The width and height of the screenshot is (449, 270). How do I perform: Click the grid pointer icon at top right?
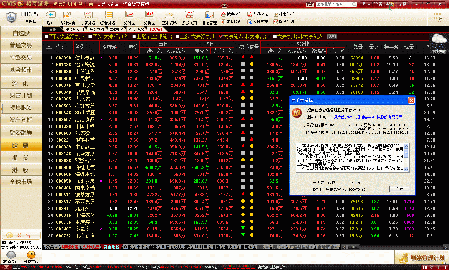[x=438, y=17]
